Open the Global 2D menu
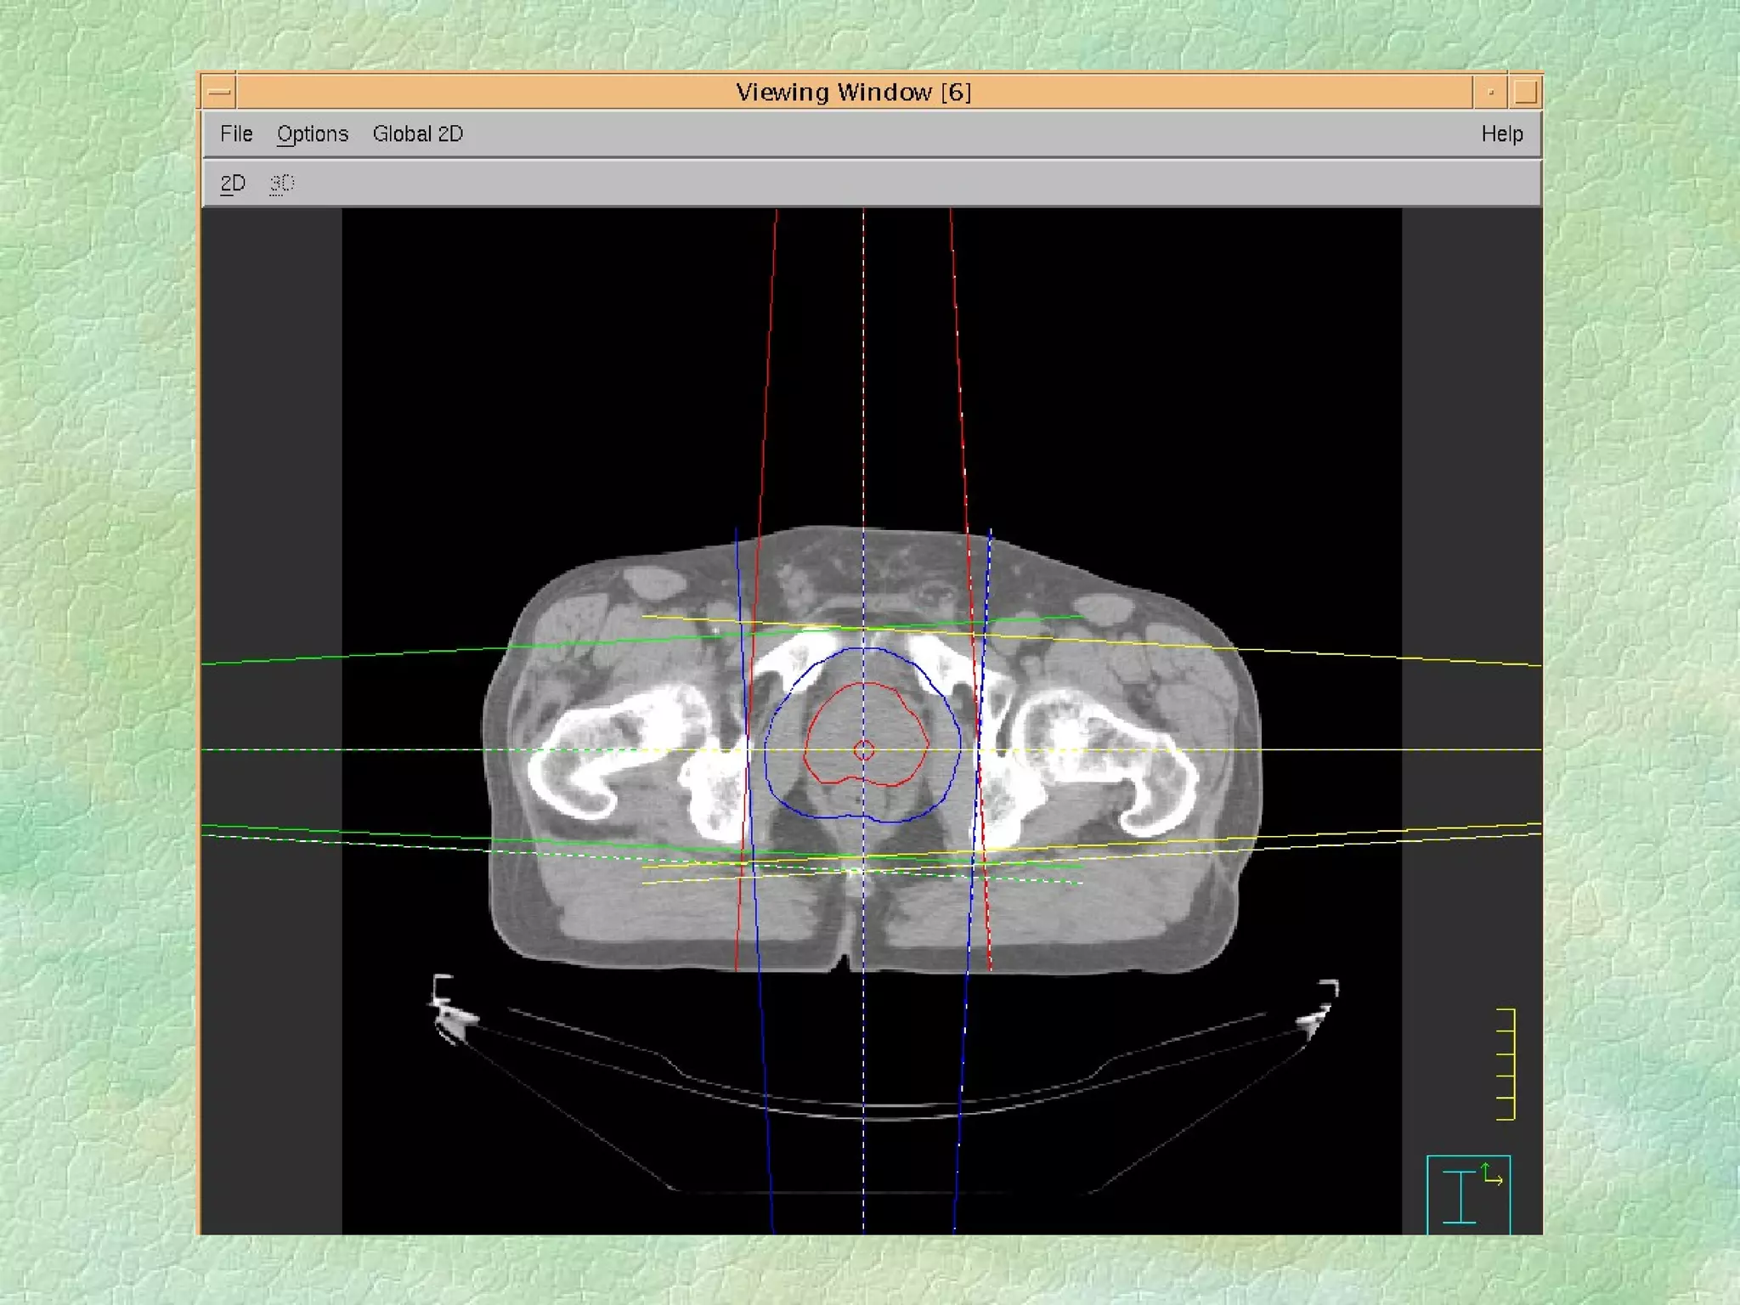Screen dimensions: 1740x1305 [x=417, y=134]
